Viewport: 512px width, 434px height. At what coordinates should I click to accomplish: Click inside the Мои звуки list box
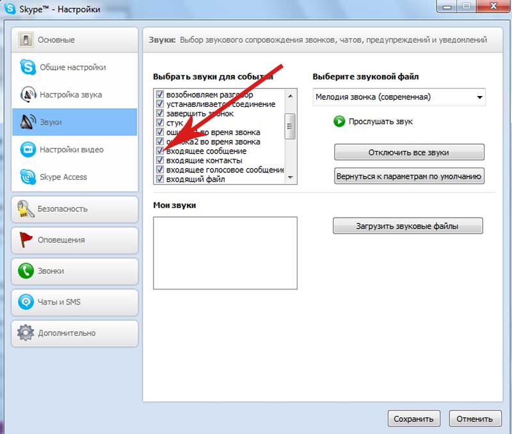pyautogui.click(x=225, y=253)
